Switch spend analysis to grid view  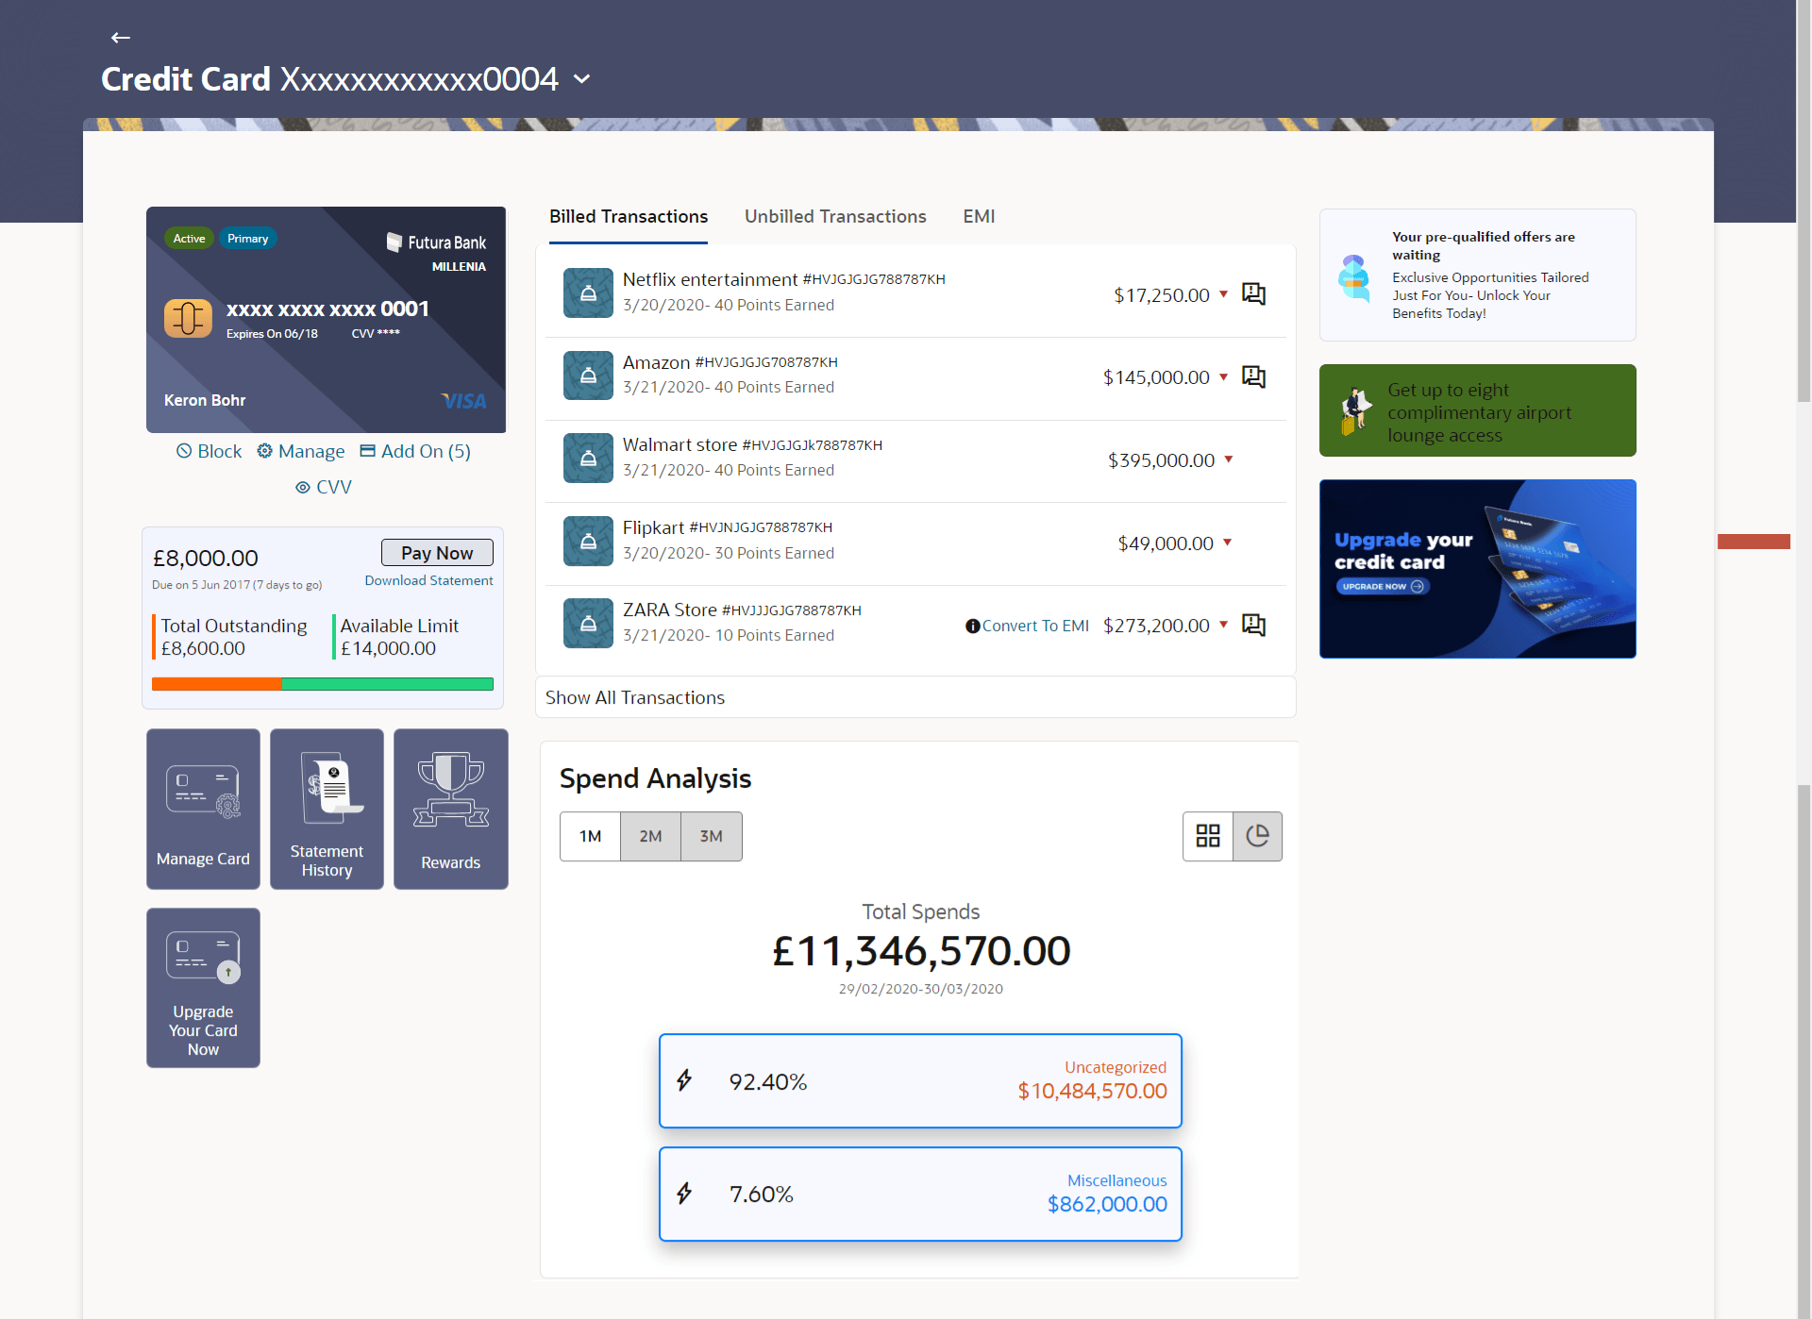pyautogui.click(x=1208, y=836)
